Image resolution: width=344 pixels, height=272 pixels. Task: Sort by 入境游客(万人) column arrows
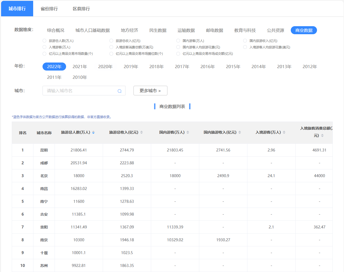tap(284, 133)
